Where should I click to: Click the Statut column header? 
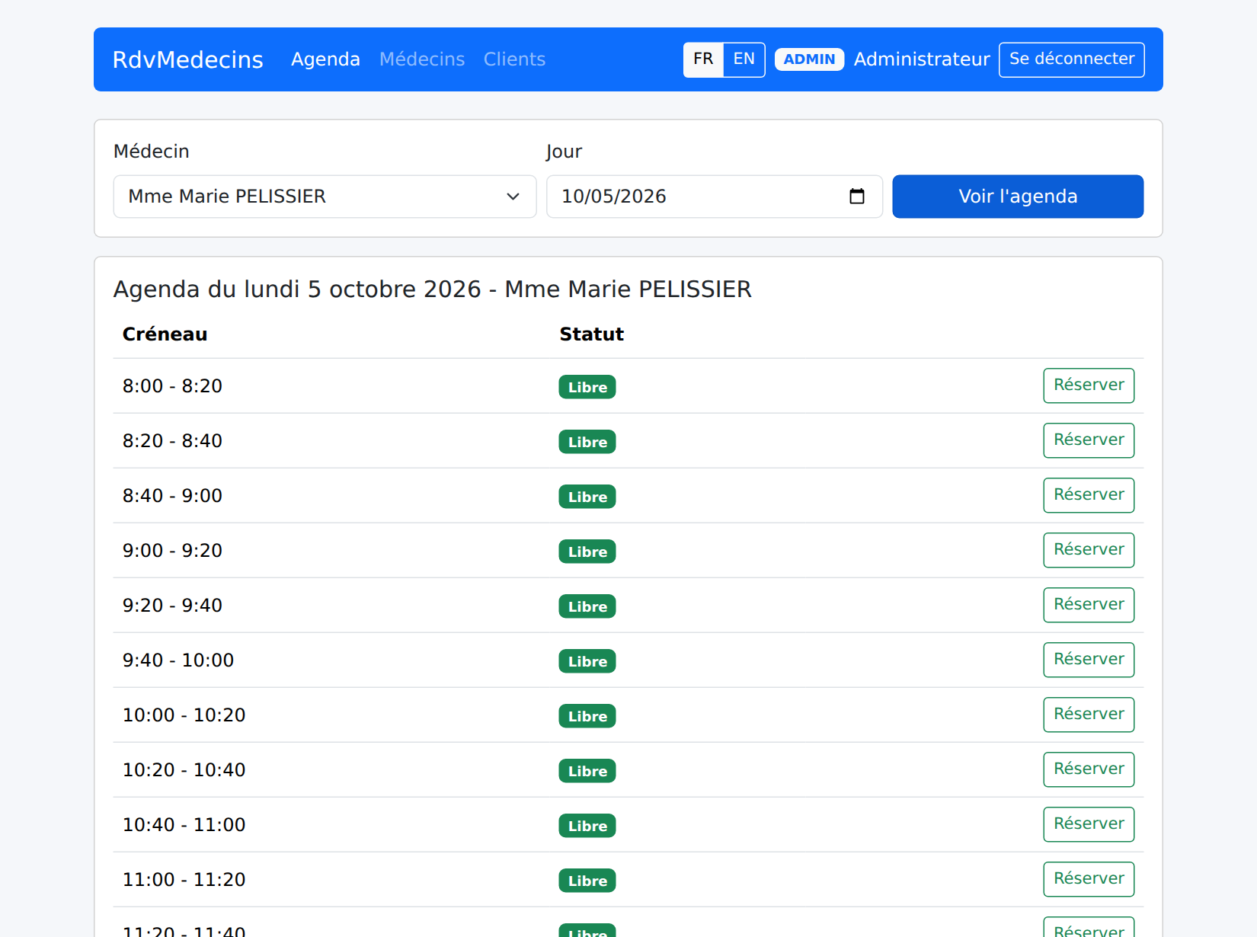pyautogui.click(x=591, y=334)
